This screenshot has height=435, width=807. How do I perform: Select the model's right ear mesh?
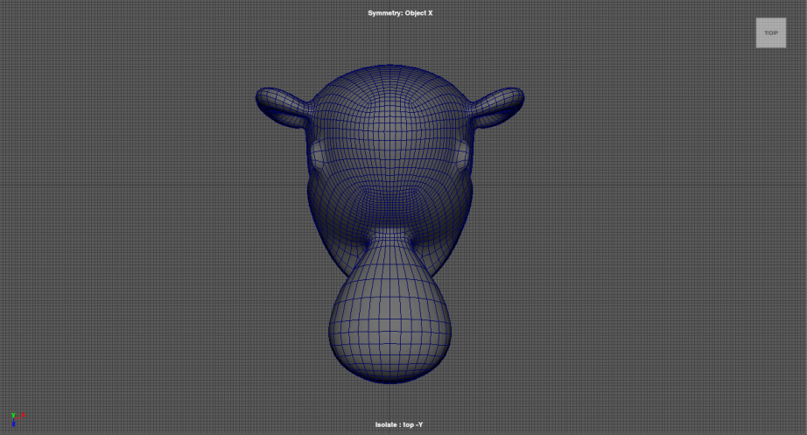click(x=495, y=105)
